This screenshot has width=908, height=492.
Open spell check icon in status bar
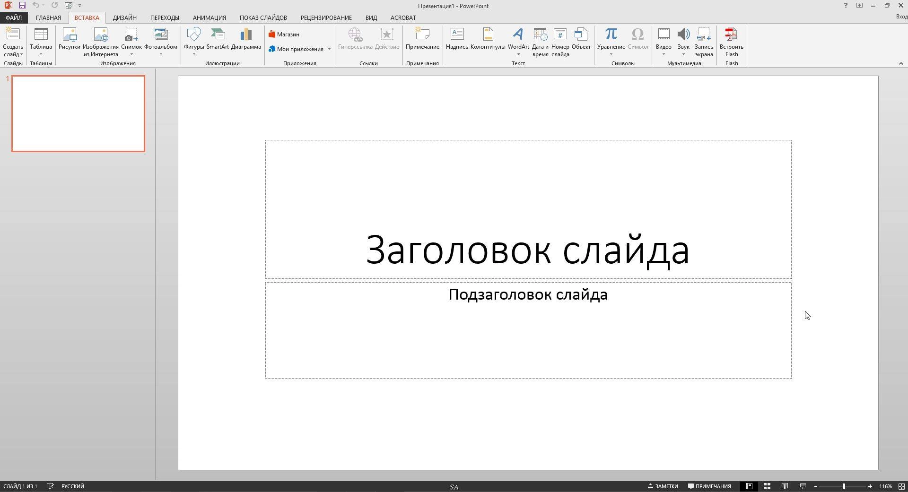[x=50, y=486]
